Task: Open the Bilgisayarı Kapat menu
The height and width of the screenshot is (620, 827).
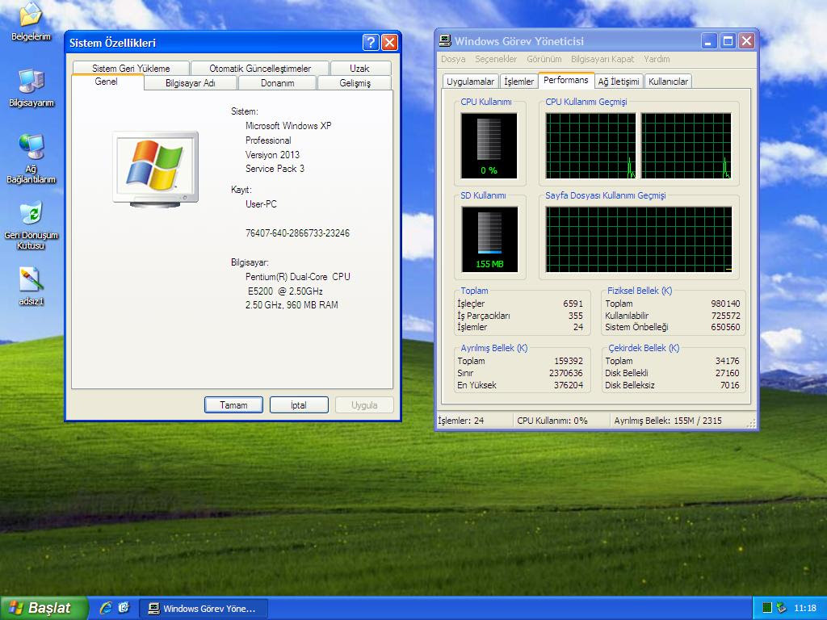Action: 602,59
